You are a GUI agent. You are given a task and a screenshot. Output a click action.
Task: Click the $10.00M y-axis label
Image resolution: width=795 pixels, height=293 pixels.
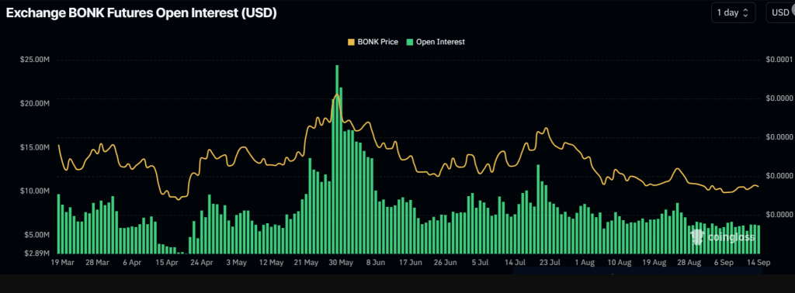pyautogui.click(x=35, y=191)
